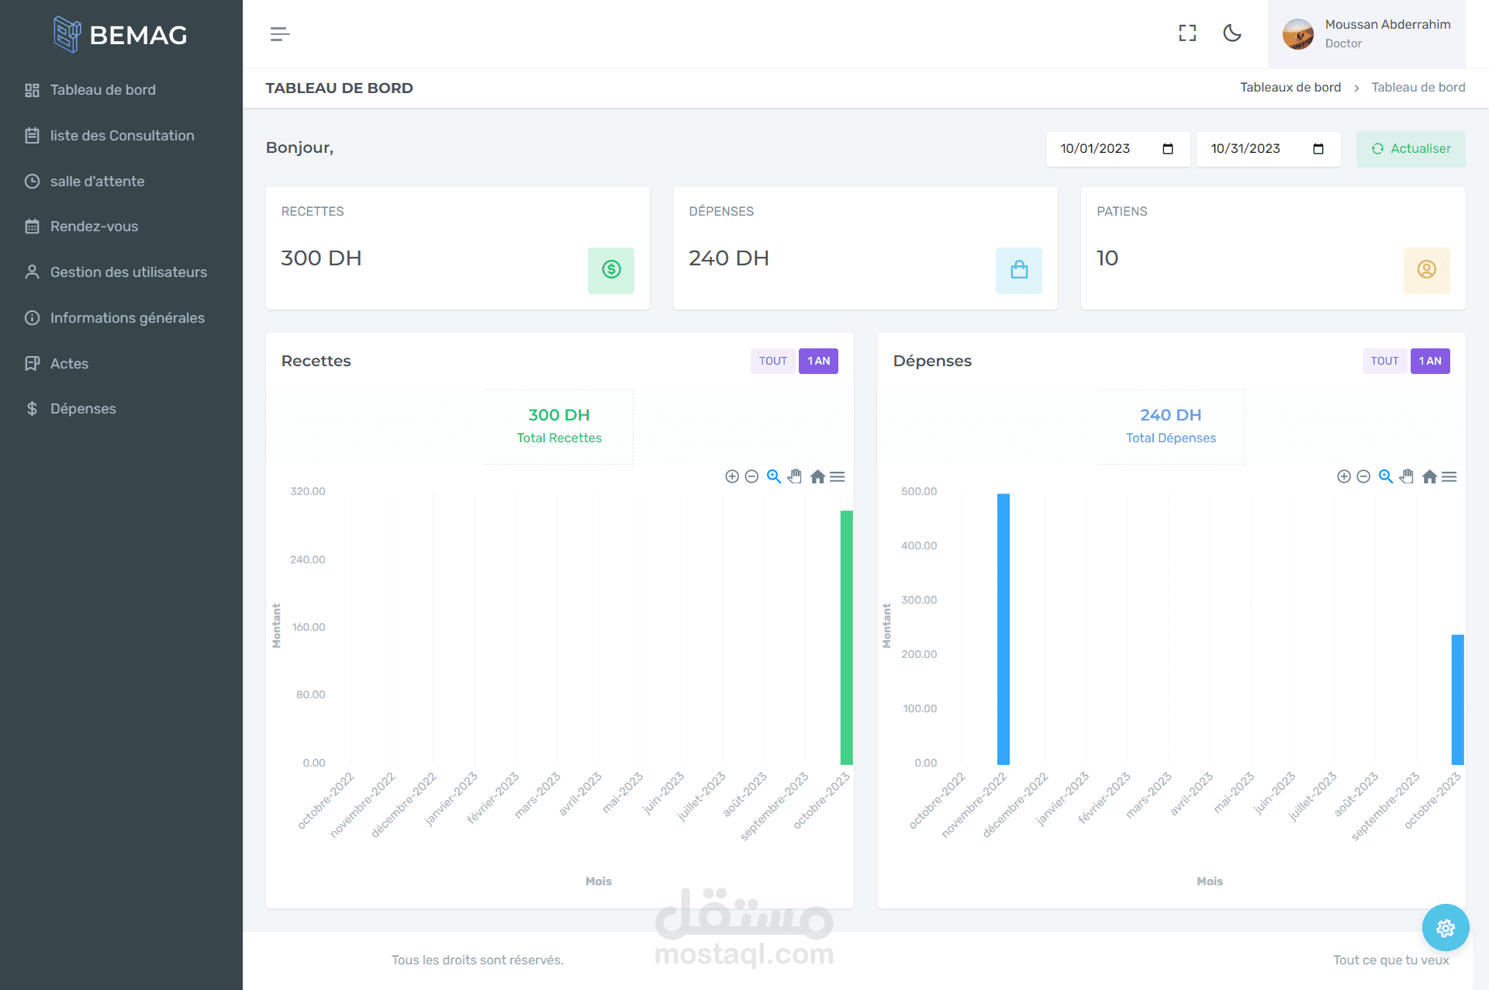Viewport: 1489px width, 990px height.
Task: Click zoom out icon on Dépenses chart
Action: pos(1363,476)
